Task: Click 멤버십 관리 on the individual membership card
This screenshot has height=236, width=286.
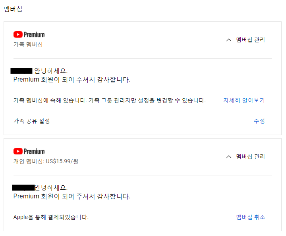Action: click(250, 156)
